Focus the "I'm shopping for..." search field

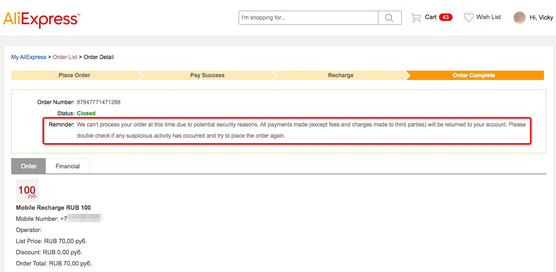(x=308, y=18)
